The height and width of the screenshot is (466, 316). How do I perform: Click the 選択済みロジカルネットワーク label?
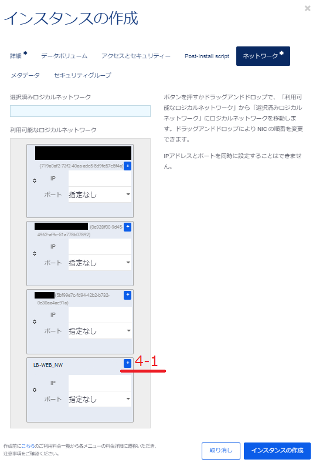click(x=50, y=97)
